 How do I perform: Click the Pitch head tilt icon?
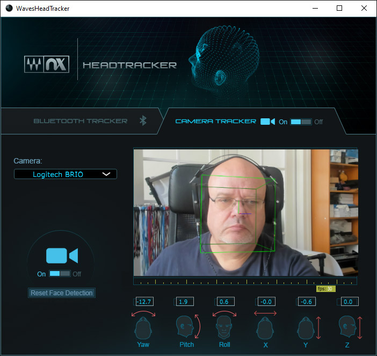coord(185,326)
